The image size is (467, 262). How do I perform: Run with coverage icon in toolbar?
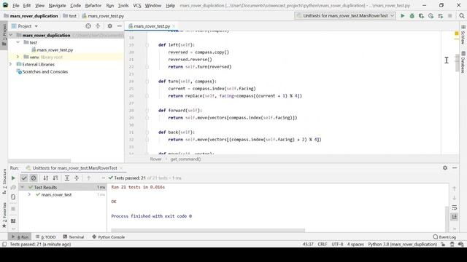[422, 16]
